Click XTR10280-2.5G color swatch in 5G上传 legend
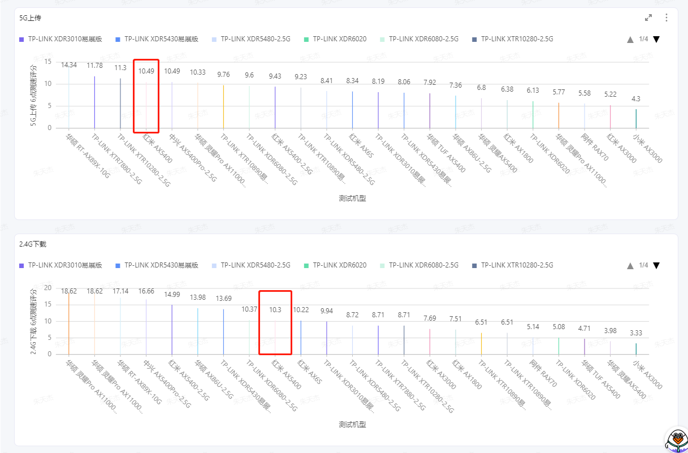This screenshot has width=688, height=453. [x=474, y=40]
